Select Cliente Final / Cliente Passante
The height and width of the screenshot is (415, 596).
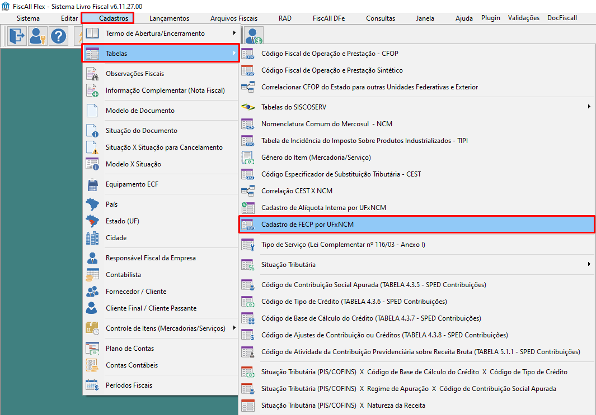(x=161, y=308)
